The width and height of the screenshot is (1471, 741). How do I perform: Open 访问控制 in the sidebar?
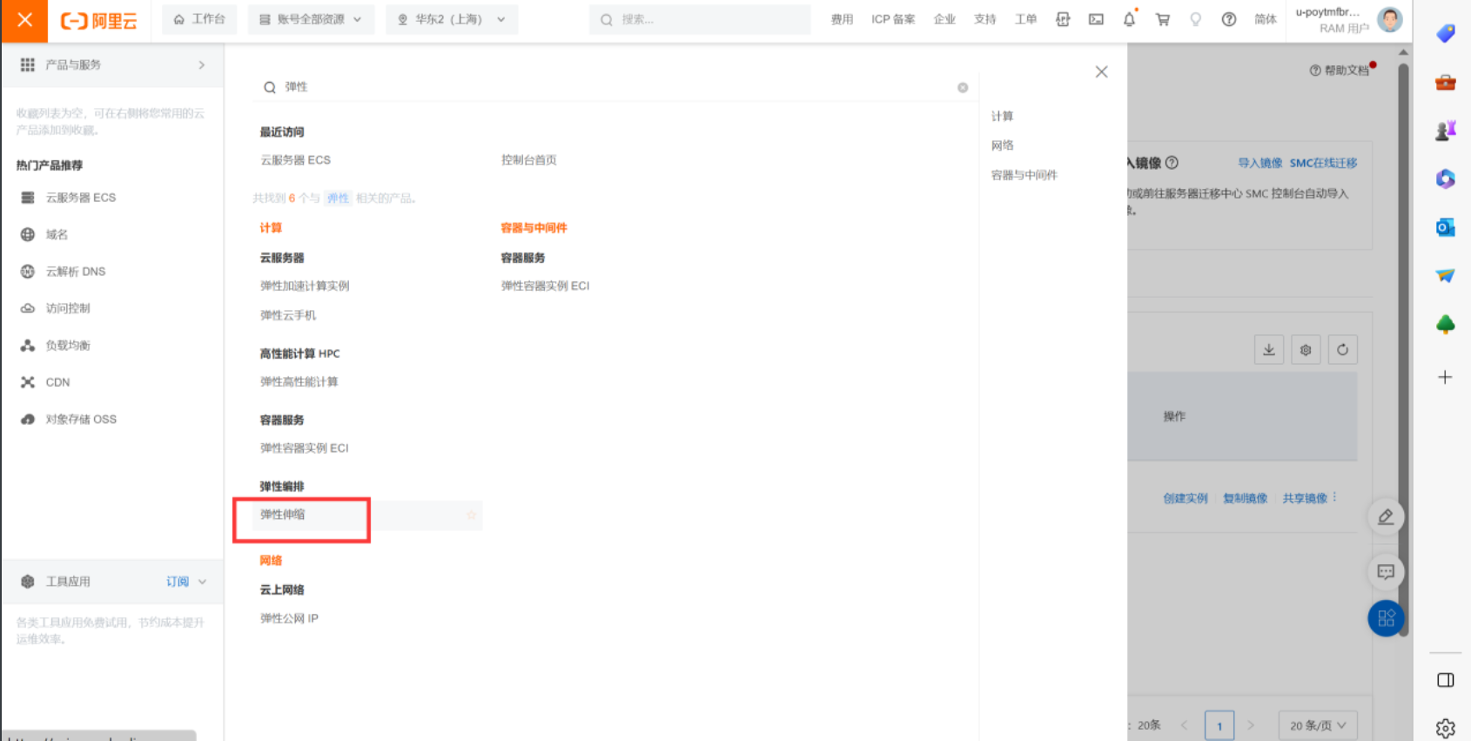coord(68,308)
